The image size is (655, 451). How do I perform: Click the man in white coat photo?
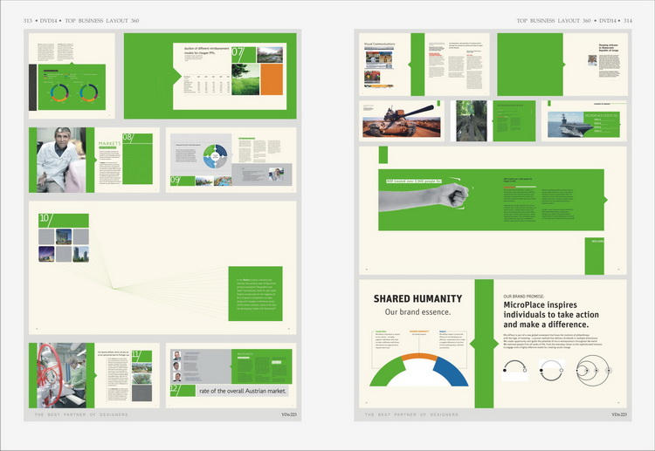pos(61,160)
